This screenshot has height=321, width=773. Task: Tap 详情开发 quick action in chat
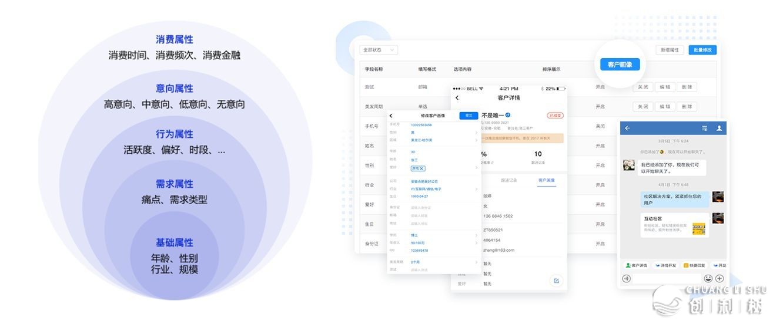coord(665,265)
